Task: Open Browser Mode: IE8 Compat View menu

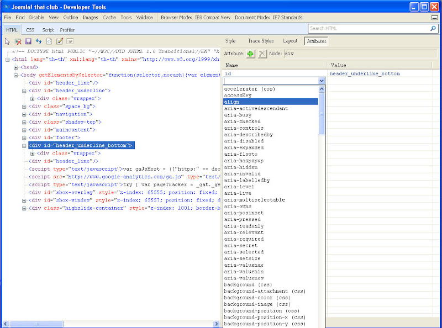Action: (x=196, y=18)
